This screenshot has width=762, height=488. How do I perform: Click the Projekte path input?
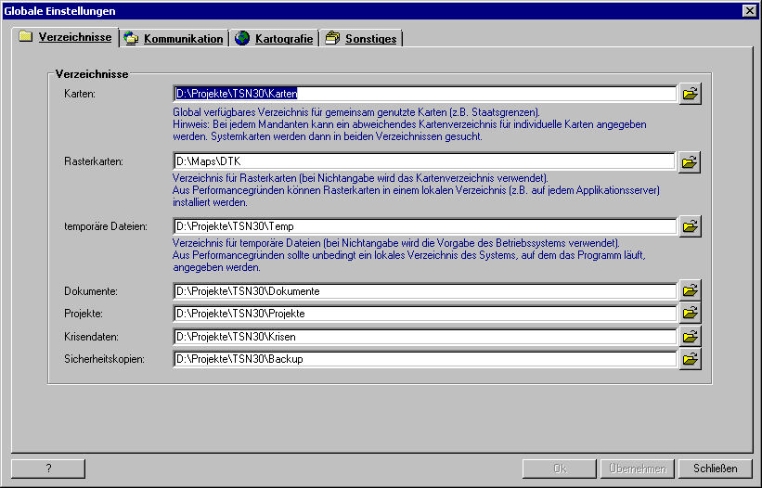click(x=425, y=314)
